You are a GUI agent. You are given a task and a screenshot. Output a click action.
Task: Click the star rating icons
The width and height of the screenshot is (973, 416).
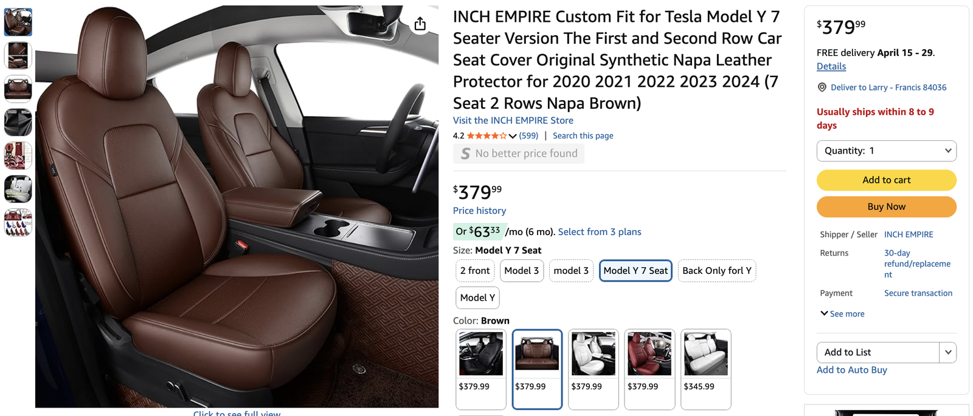(486, 136)
